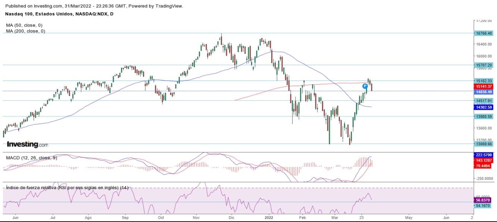This screenshot has width=497, height=222.
Task: Select the MA (200, close, 0) indicator label
Action: point(26,31)
